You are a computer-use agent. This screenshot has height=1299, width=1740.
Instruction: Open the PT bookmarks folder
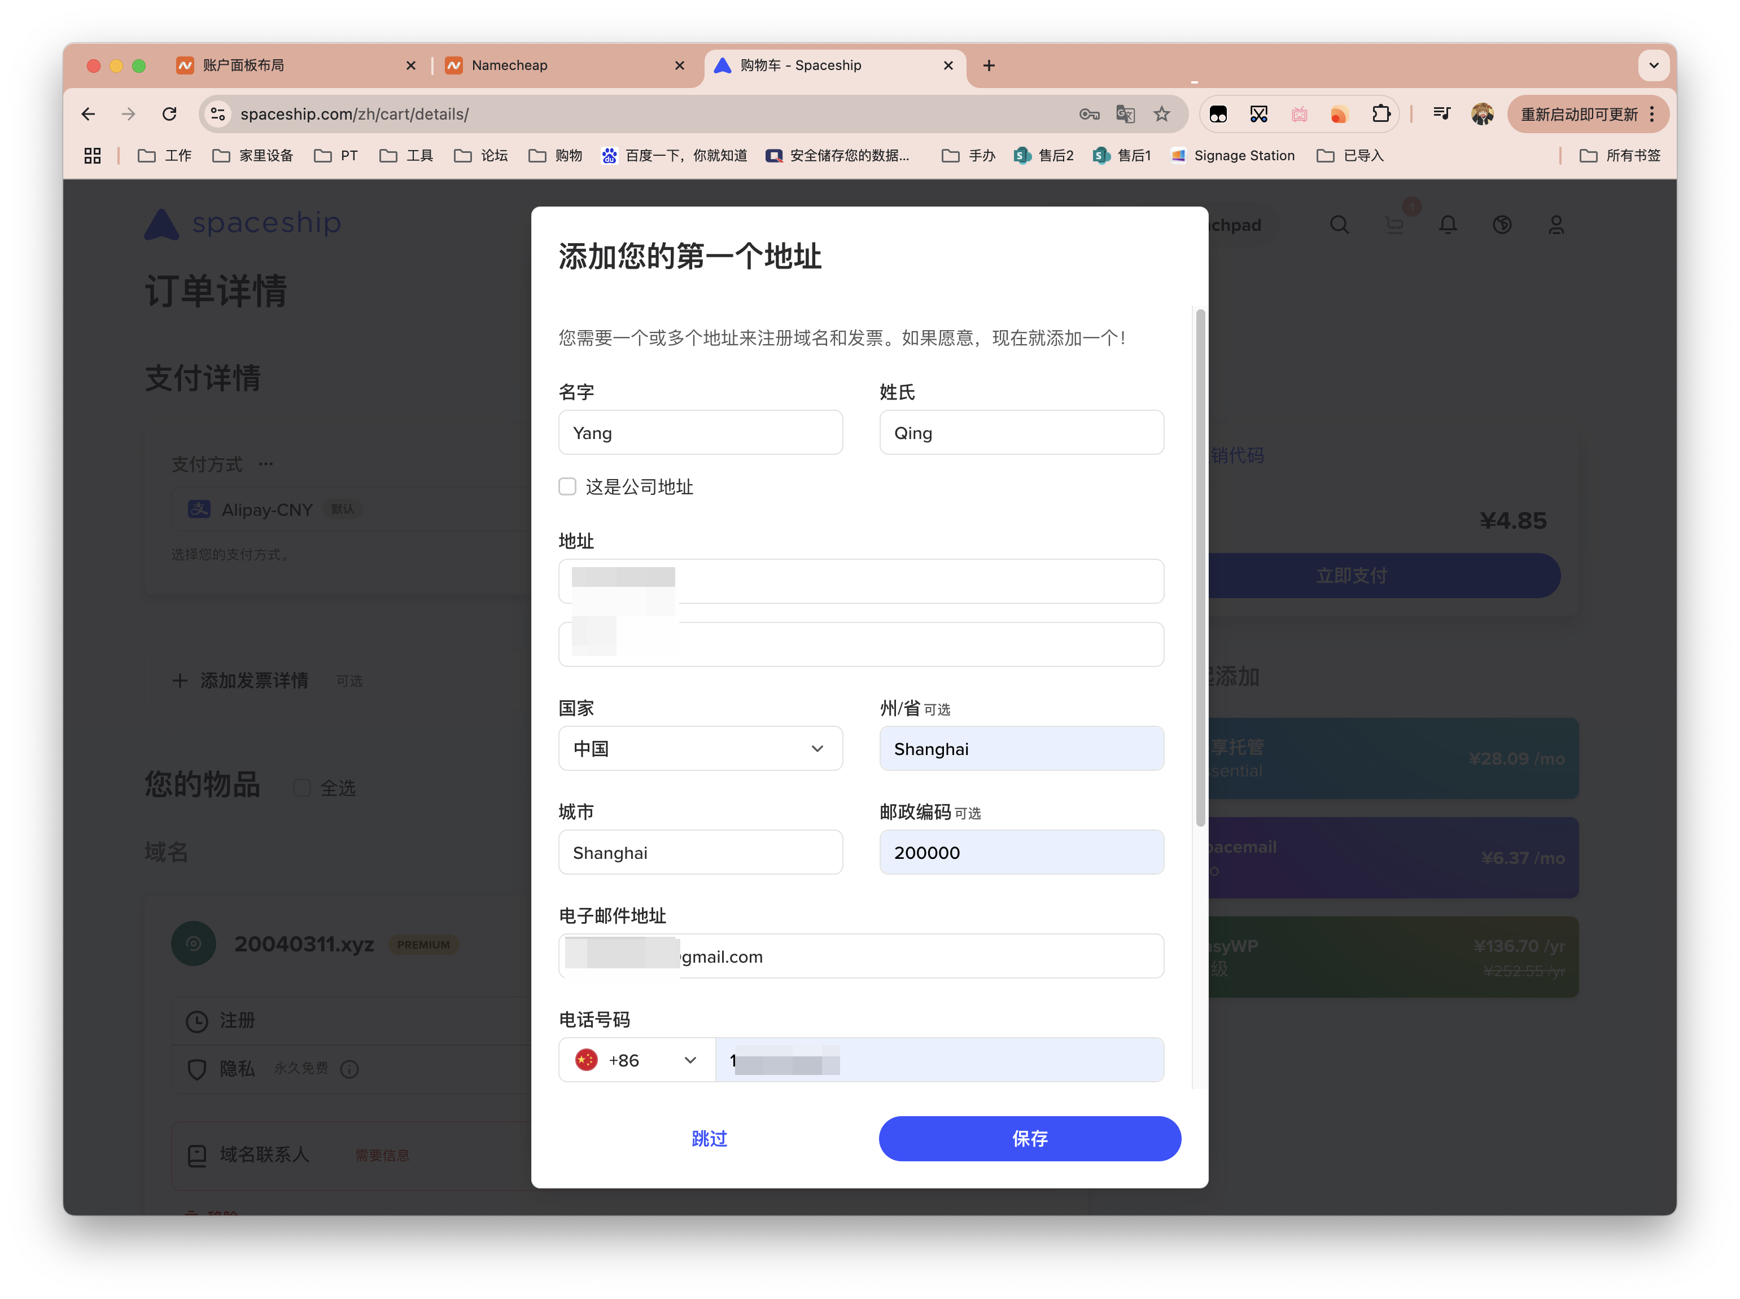pyautogui.click(x=336, y=156)
